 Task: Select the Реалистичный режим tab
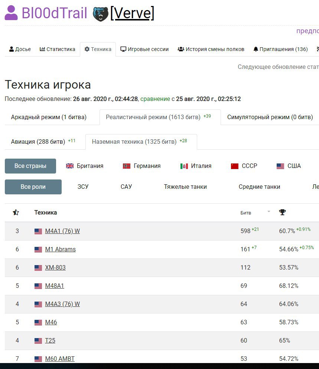tap(160, 117)
